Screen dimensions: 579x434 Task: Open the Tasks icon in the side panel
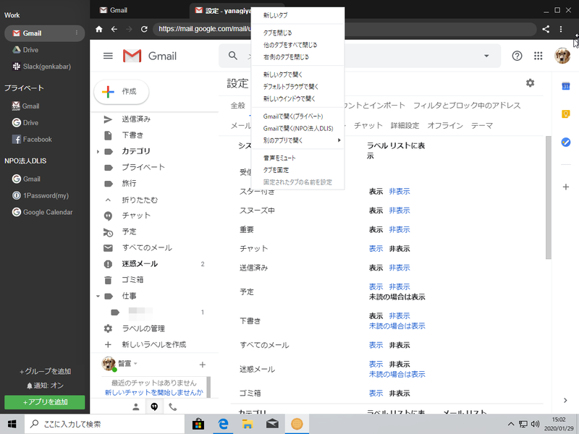(566, 142)
